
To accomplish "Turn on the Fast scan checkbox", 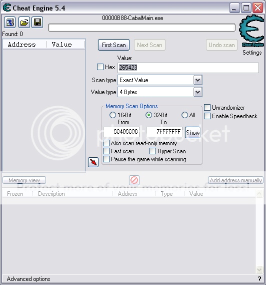I will (x=106, y=151).
